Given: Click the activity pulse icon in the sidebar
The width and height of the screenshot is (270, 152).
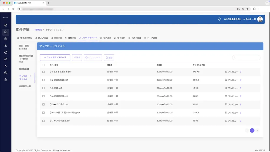Looking at the screenshot, I should 6,66.
